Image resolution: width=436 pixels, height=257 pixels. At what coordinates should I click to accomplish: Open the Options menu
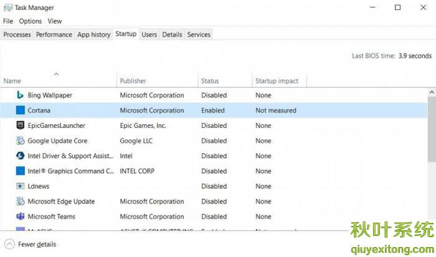(31, 21)
